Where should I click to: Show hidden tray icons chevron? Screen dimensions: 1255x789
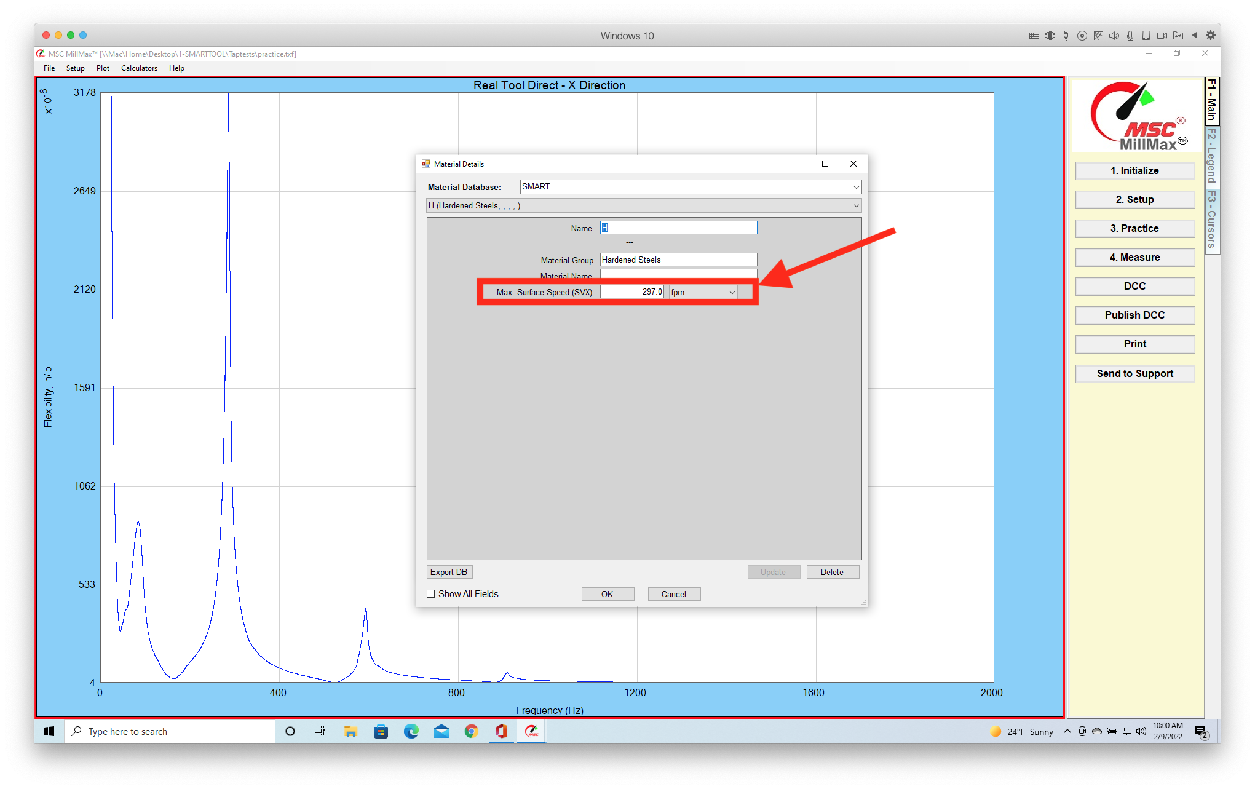pyautogui.click(x=1067, y=731)
